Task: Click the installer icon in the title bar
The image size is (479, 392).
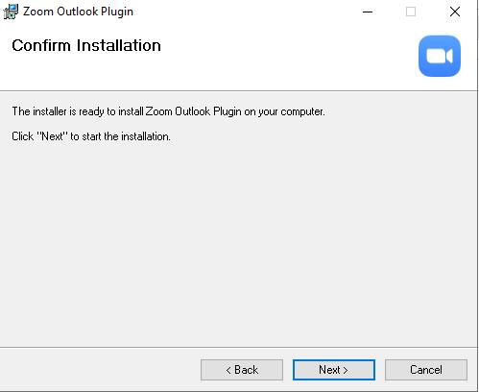Action: point(11,12)
